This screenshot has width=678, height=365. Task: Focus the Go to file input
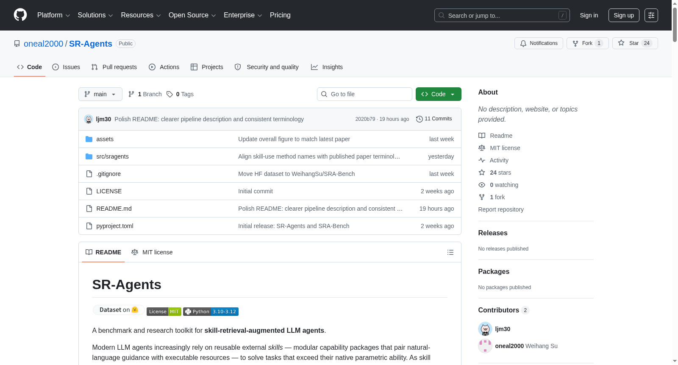[x=364, y=94]
